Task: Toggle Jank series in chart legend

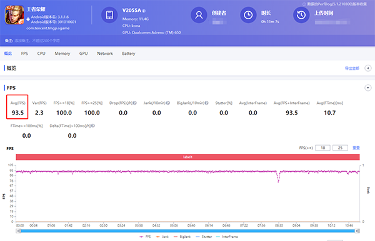Action: click(162, 237)
